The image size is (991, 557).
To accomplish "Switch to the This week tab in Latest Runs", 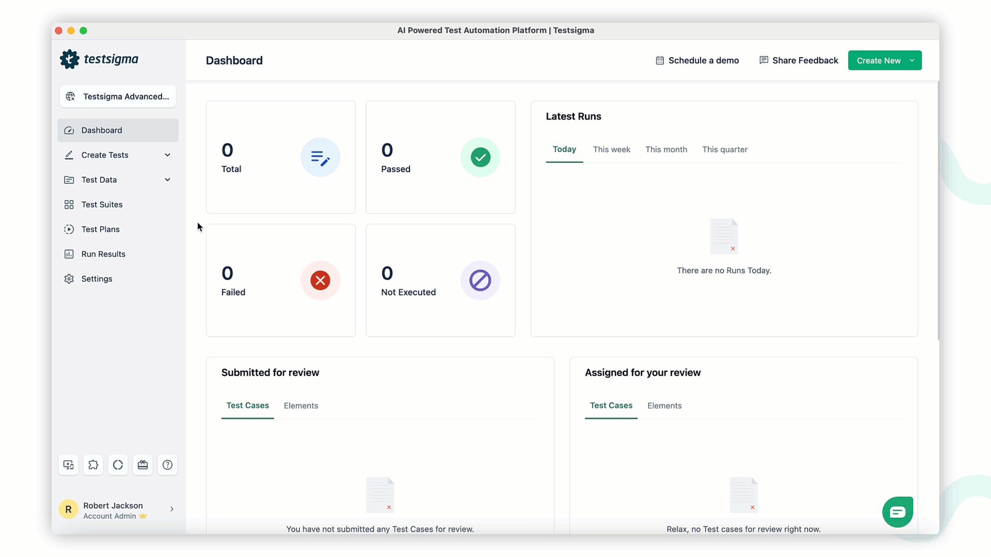I will click(612, 149).
